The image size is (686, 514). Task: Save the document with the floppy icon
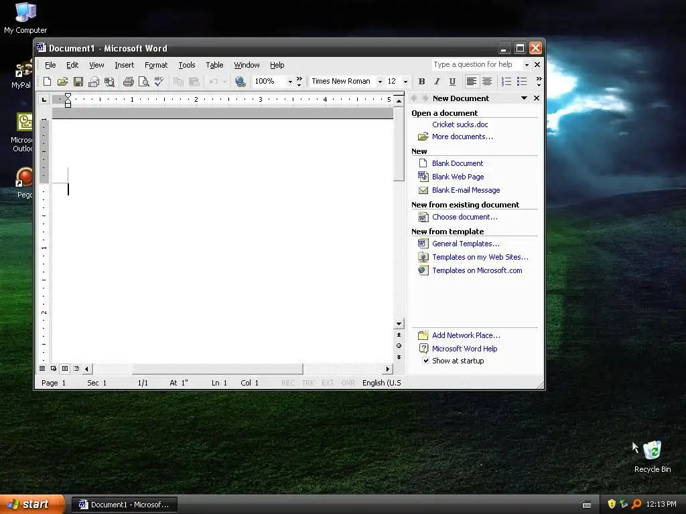click(x=78, y=81)
